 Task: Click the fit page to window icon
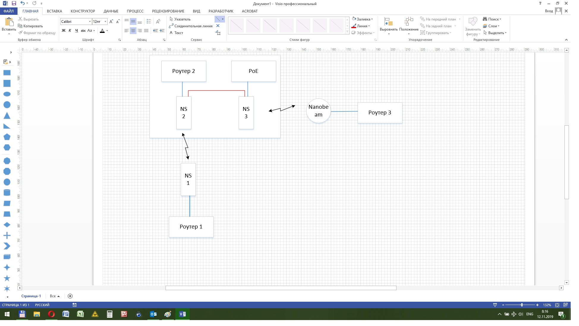(557, 305)
